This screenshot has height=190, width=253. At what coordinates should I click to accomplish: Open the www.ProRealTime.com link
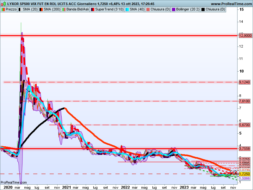(231, 4)
